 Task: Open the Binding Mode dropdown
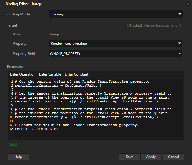coord(116,14)
